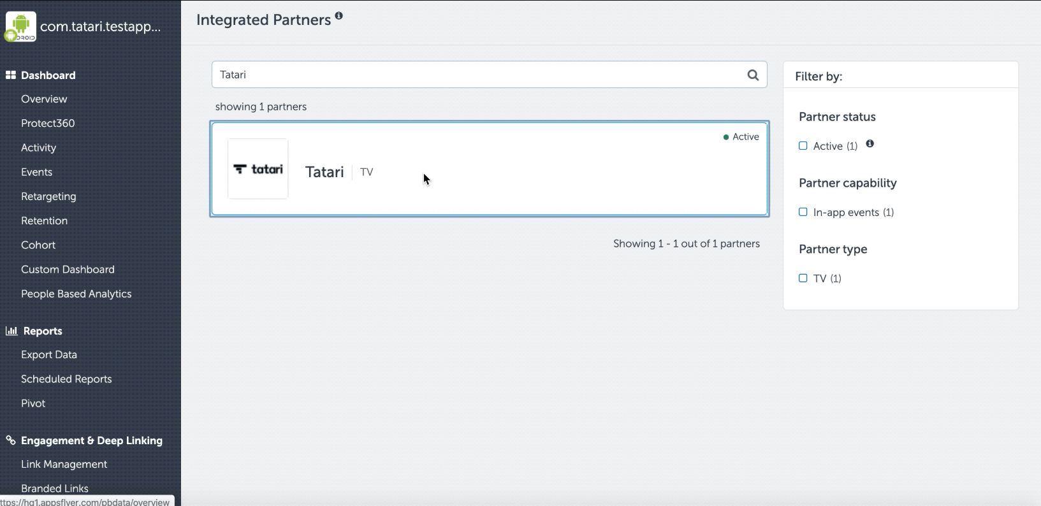Click the Dashboard section header
This screenshot has height=506, width=1041.
coord(48,75)
